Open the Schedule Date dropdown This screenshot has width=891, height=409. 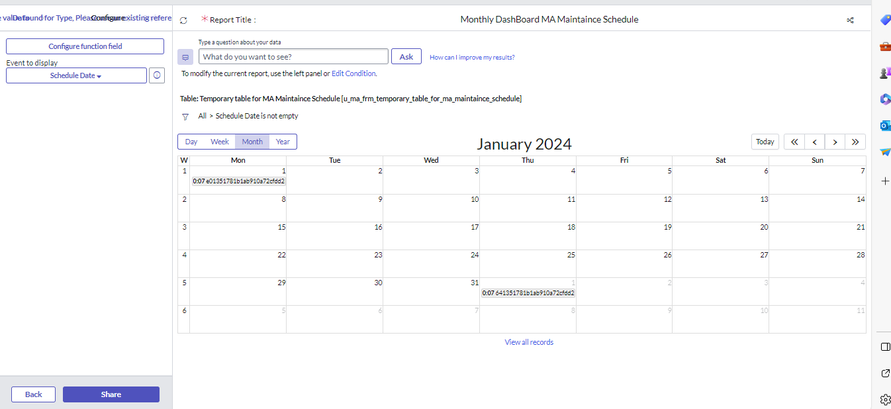coord(76,75)
